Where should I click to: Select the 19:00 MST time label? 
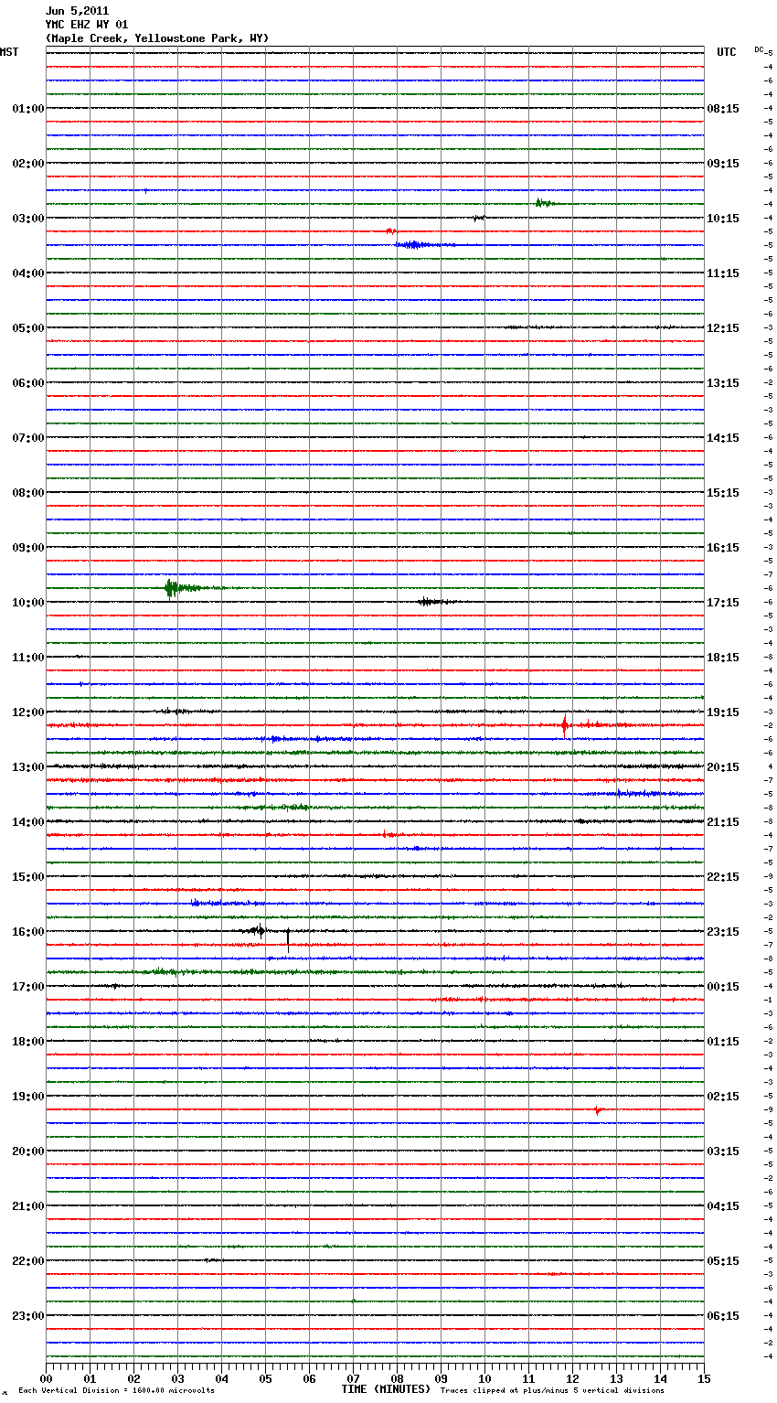28,1097
